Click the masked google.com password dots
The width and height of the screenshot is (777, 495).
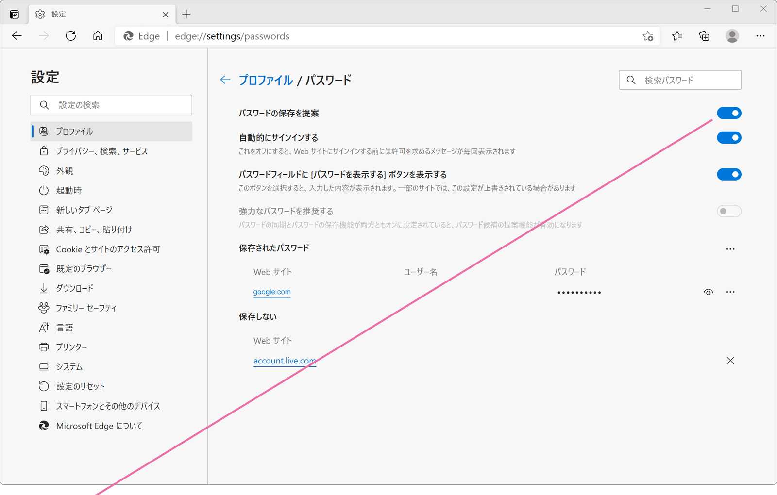pyautogui.click(x=579, y=293)
